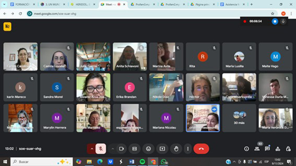Leave the call with red hang-up button
The height and width of the screenshot is (166, 296).
click(201, 149)
